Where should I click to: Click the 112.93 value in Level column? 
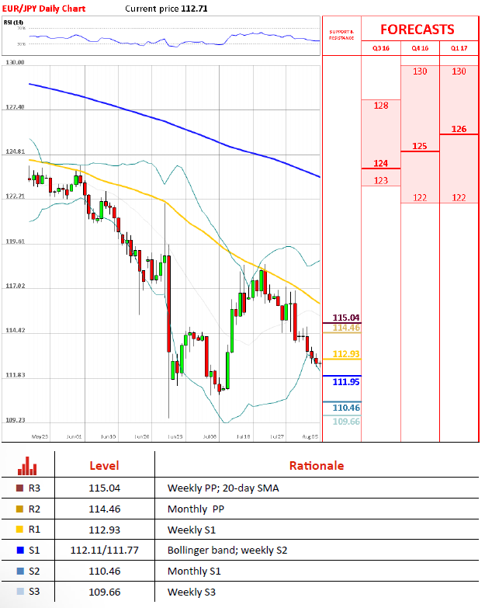click(105, 530)
